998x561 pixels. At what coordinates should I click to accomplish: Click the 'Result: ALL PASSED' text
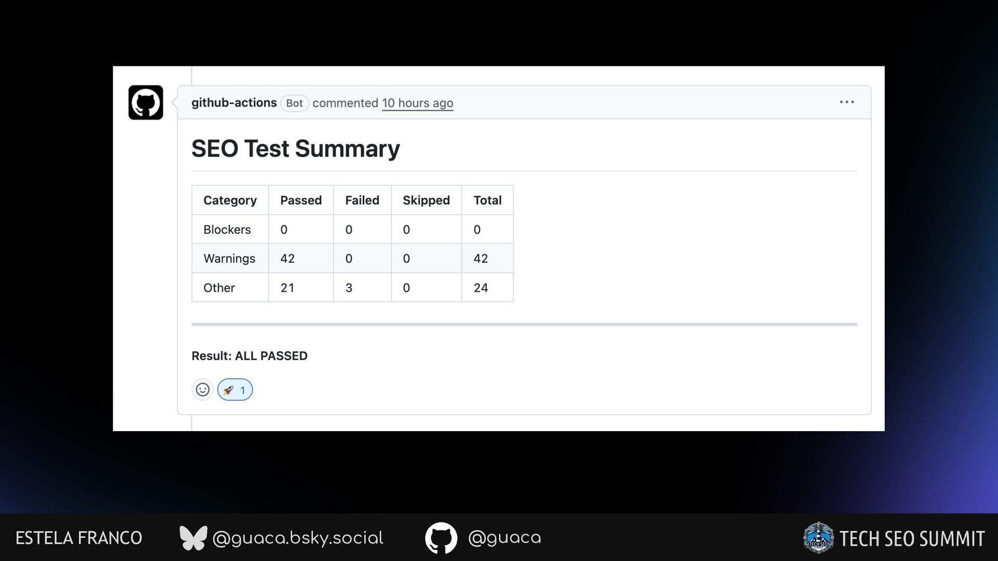(x=249, y=356)
